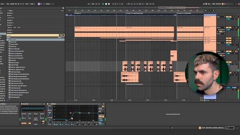Expand the Drums filter group

click(x=9, y=15)
